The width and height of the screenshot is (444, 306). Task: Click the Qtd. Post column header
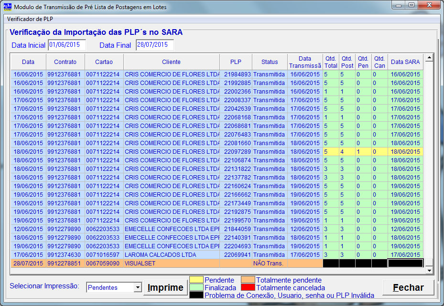(347, 62)
